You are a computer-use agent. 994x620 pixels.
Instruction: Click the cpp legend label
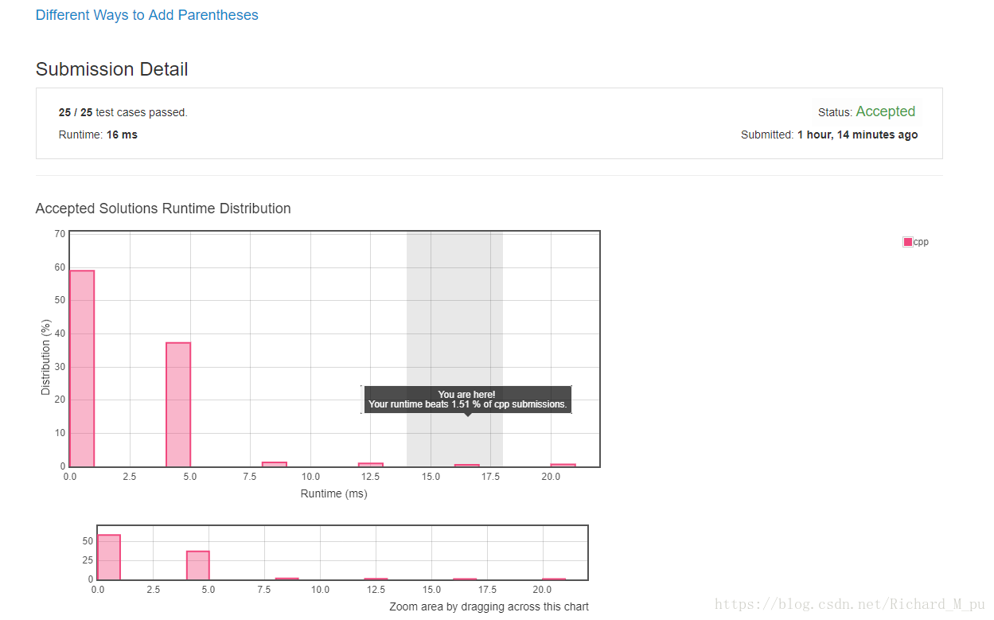[x=921, y=242]
